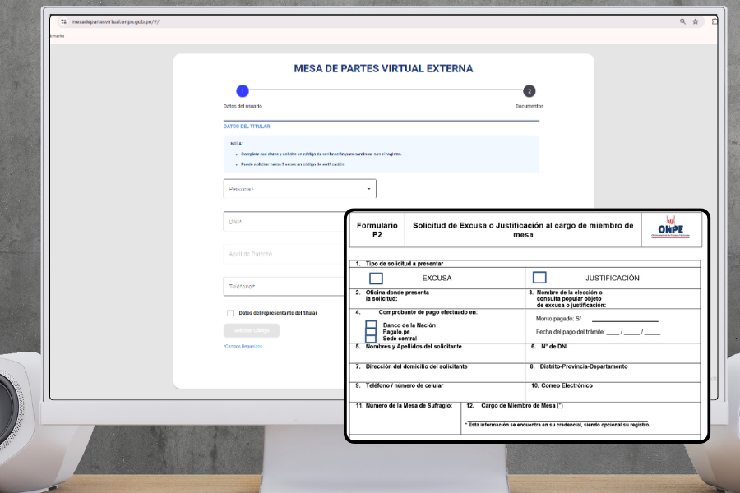Open the Persona dropdown

(x=296, y=189)
